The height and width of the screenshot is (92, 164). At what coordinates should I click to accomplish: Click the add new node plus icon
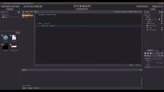point(145,12)
